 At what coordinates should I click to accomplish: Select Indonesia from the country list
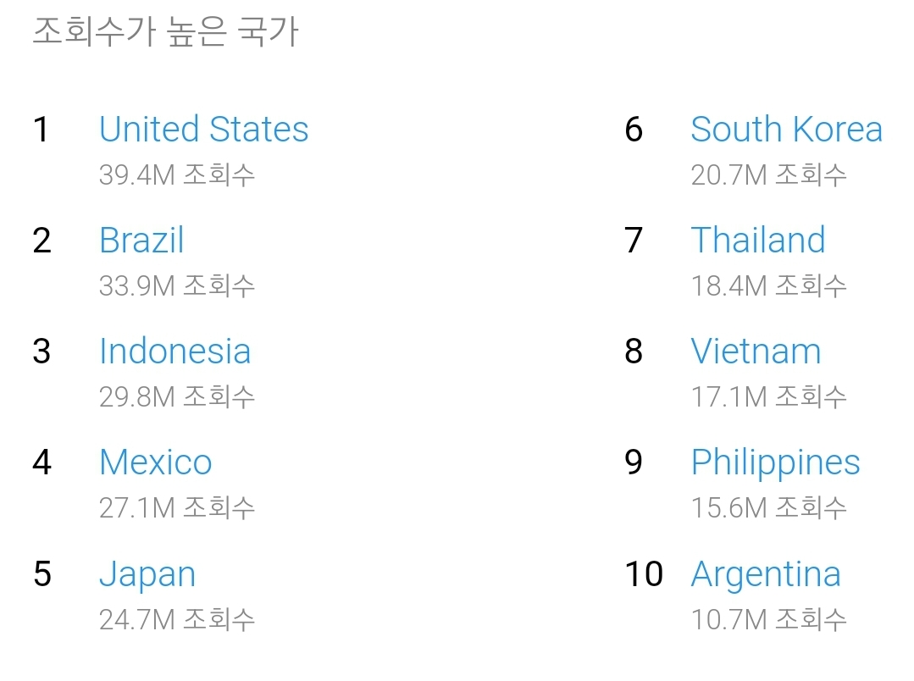tap(174, 352)
